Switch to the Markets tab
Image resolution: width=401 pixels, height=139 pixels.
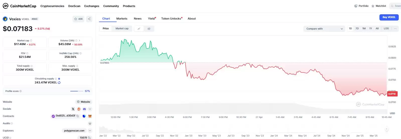pyautogui.click(x=122, y=19)
